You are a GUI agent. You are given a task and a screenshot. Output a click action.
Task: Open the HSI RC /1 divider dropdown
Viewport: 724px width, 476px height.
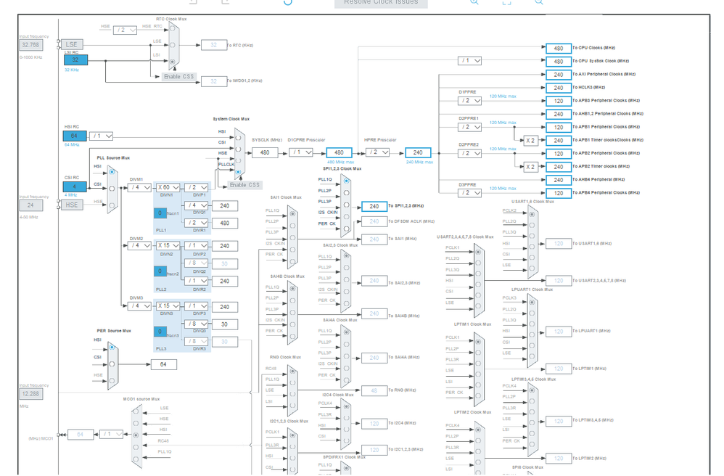tap(101, 136)
